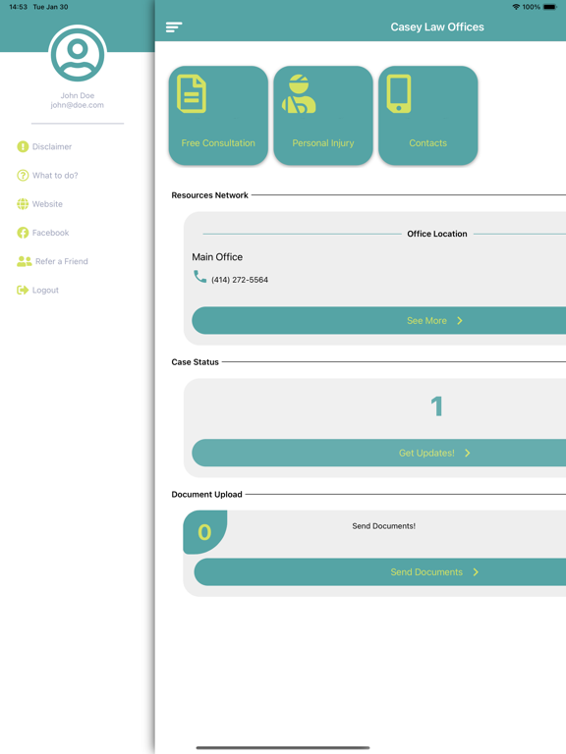This screenshot has height=754, width=566.
Task: Tap the Get Updates! button
Action: pos(378,453)
